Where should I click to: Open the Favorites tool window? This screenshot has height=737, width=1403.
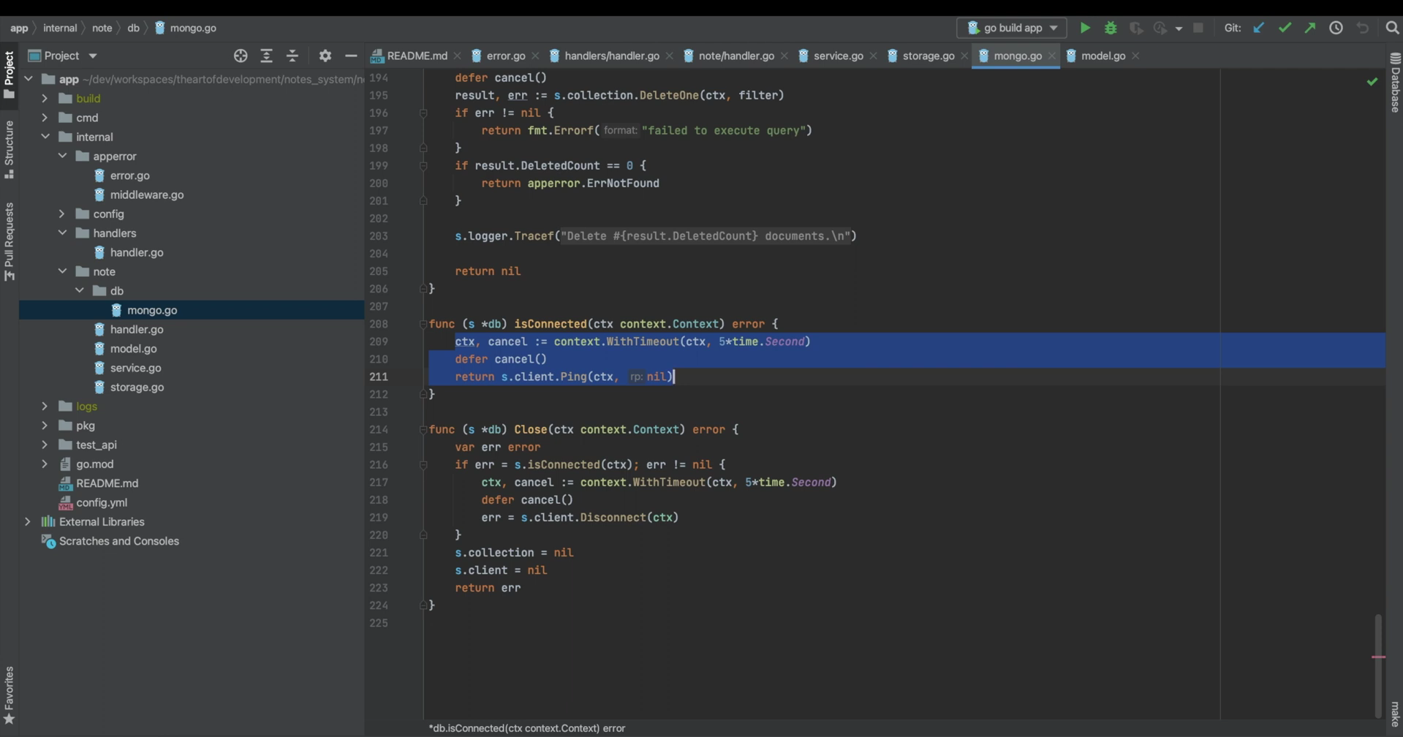[x=9, y=695]
